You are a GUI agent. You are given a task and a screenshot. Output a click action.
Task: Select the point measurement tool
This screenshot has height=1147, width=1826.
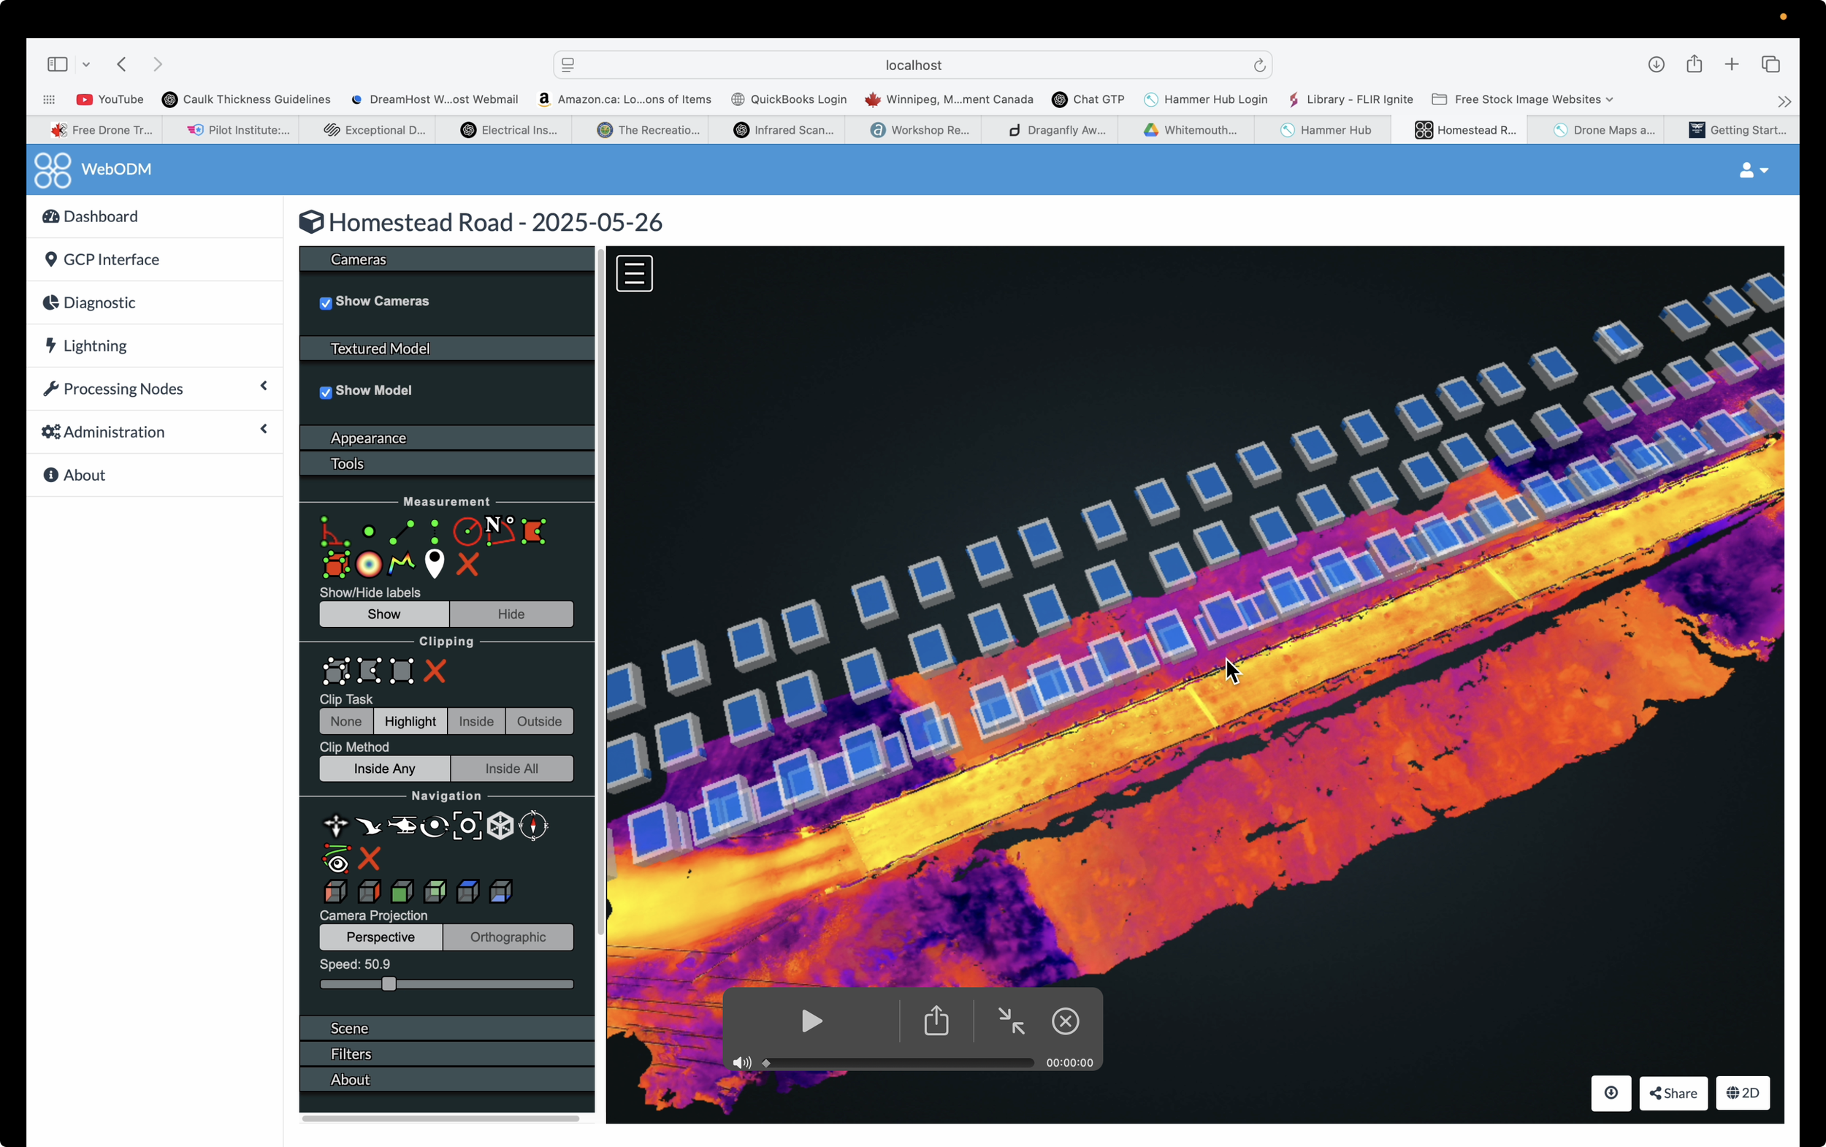pos(369,531)
